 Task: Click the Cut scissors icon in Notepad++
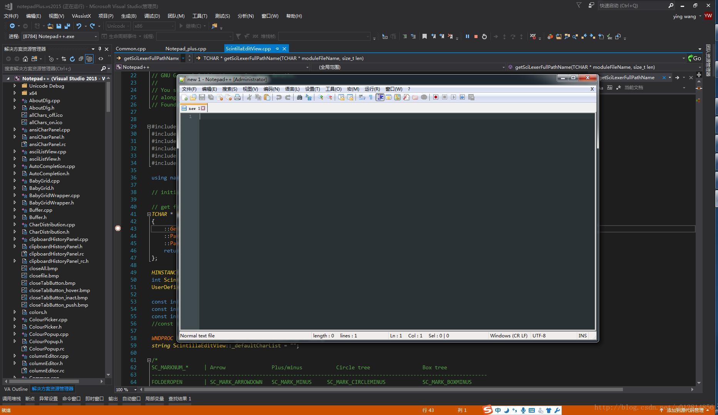249,97
